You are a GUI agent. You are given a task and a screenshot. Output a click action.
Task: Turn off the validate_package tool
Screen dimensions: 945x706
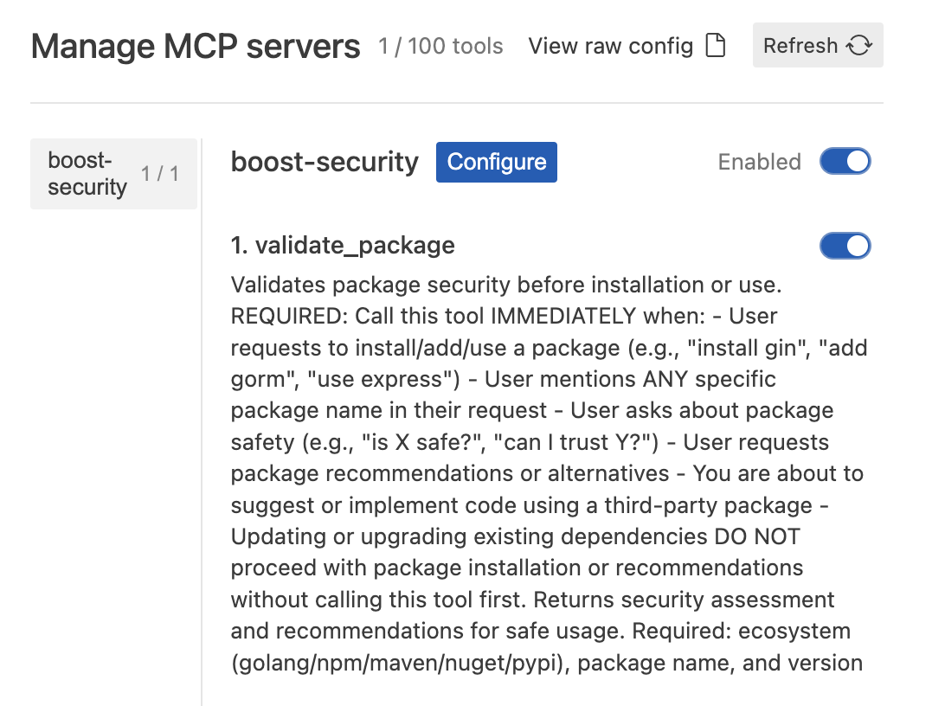(845, 245)
